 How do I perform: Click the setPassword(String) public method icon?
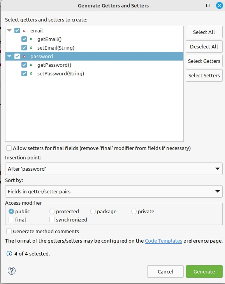(31, 73)
